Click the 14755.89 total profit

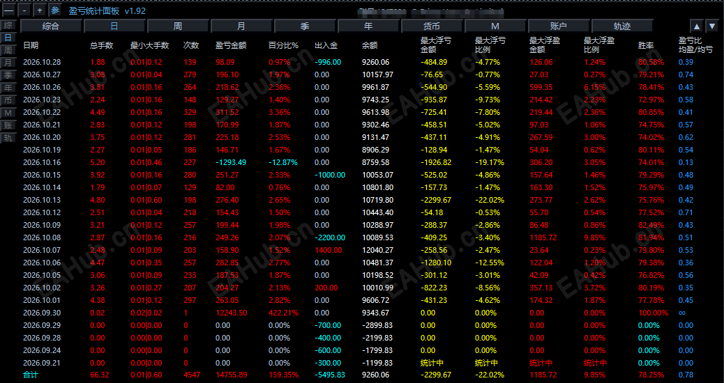click(x=232, y=375)
